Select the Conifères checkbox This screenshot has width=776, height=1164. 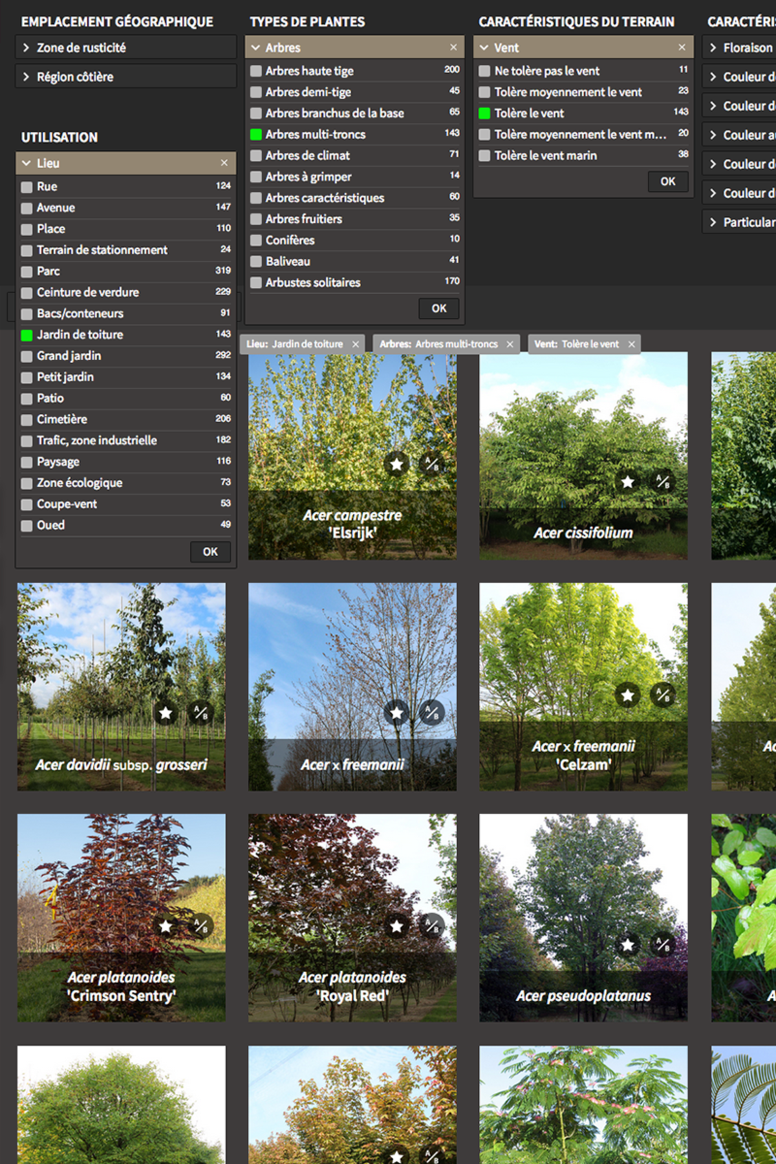click(256, 241)
